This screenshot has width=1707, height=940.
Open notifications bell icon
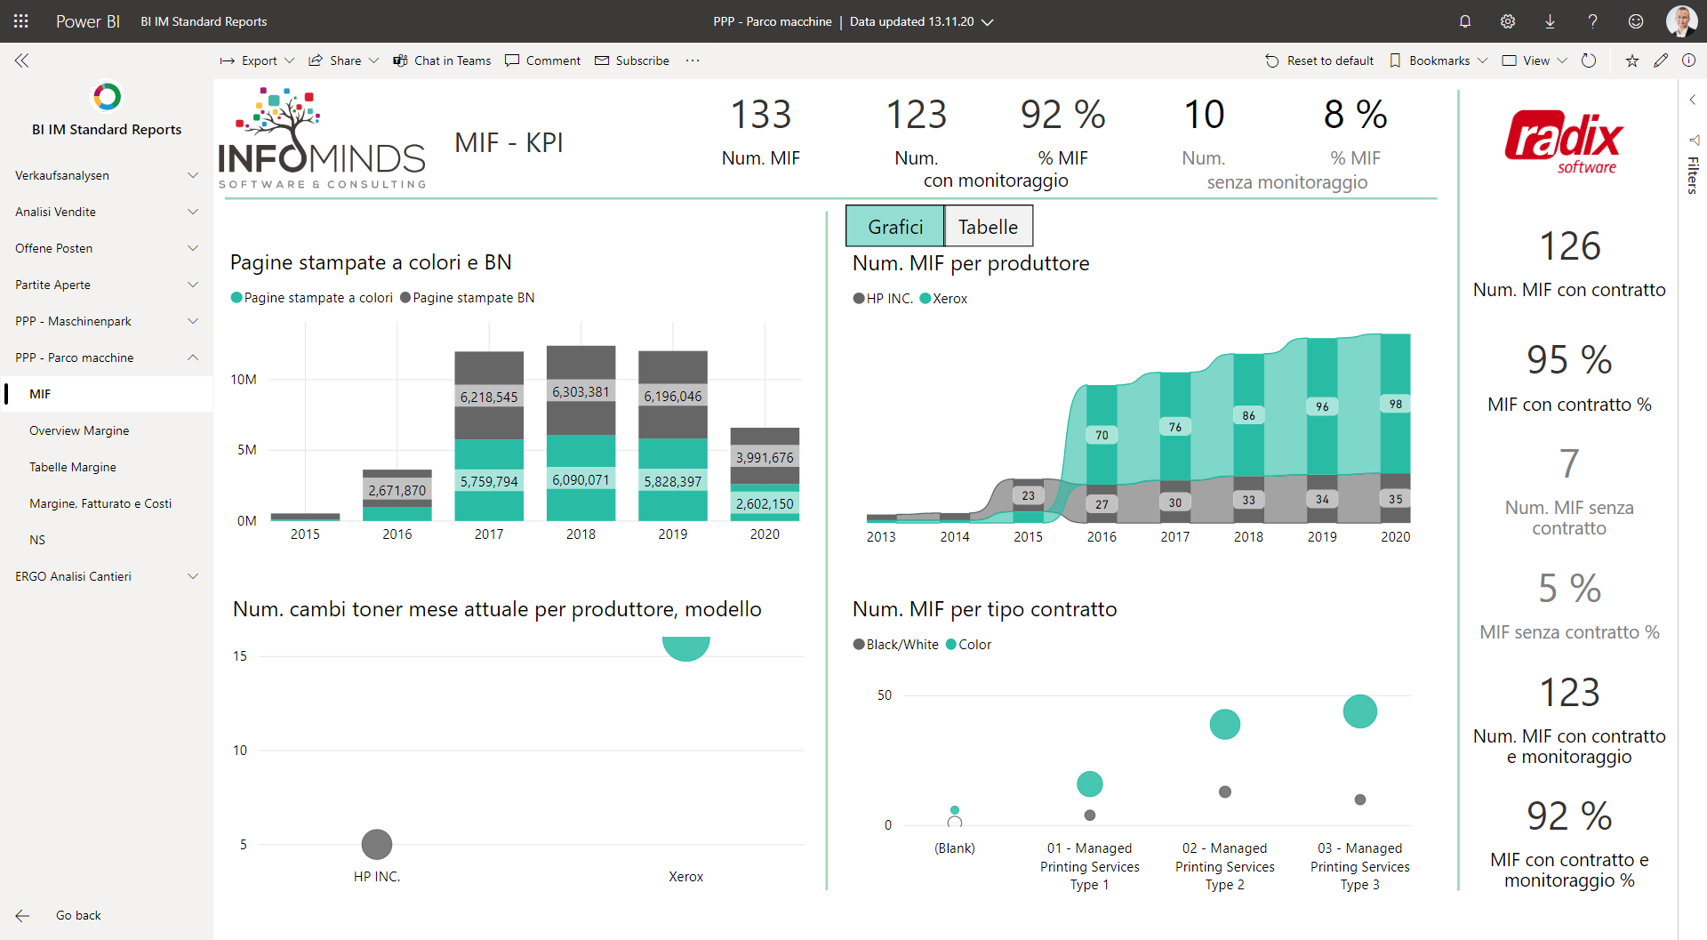[x=1465, y=21]
